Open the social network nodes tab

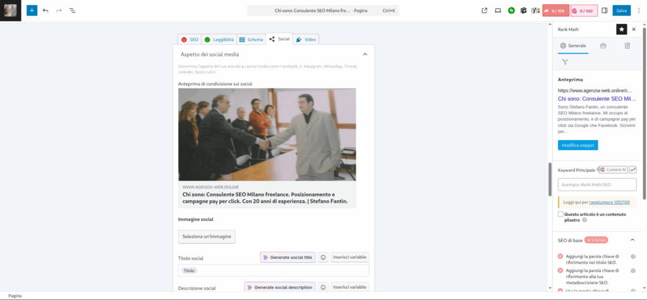[565, 62]
